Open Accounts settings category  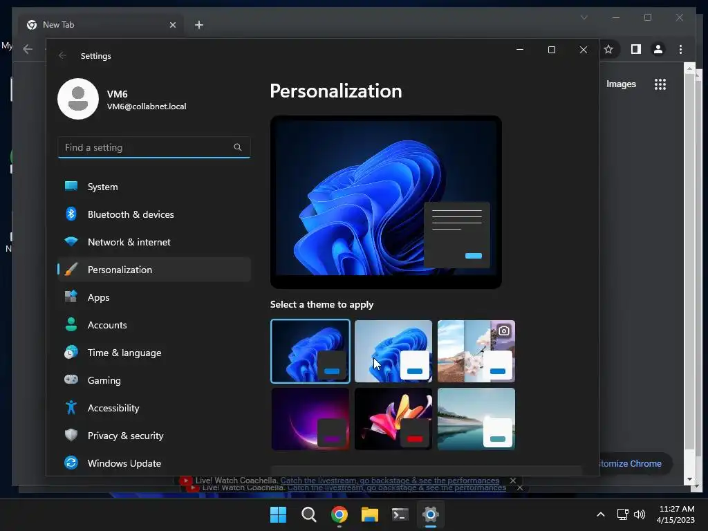(154, 325)
